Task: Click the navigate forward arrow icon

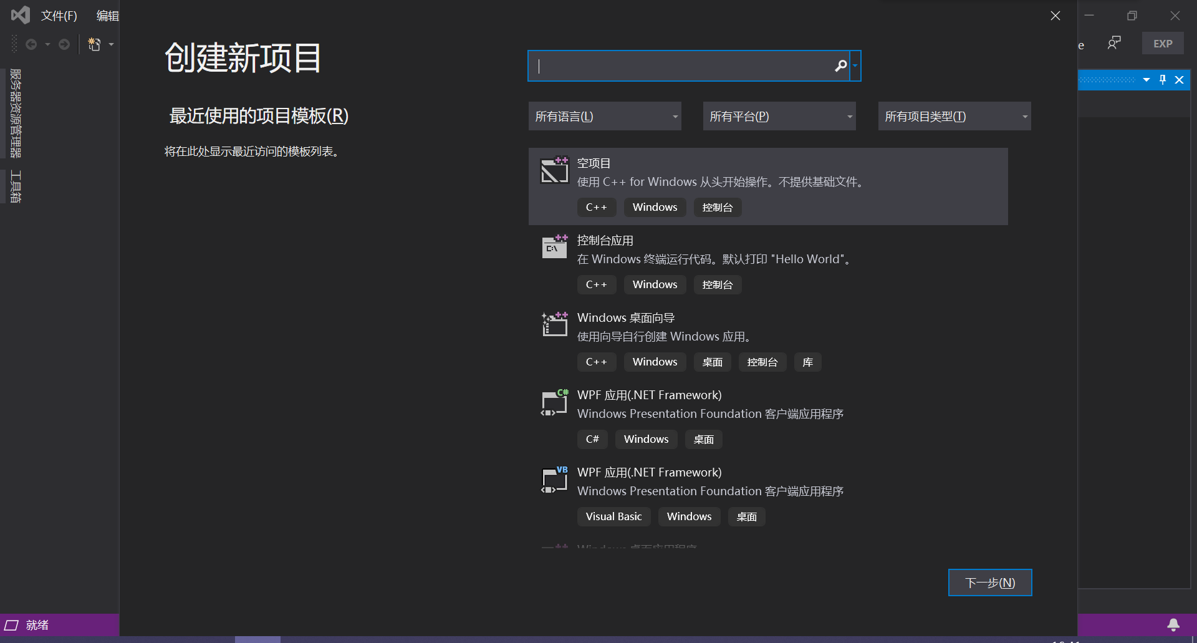Action: pos(64,44)
